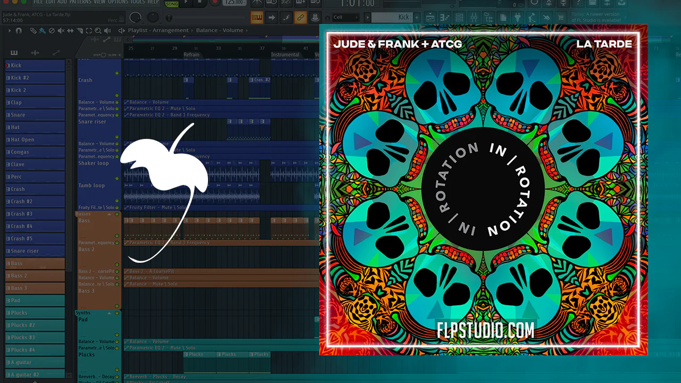
Task: Open the OPTIONS menu
Action: (118, 2)
